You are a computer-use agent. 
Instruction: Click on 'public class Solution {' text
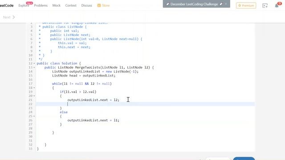(59, 63)
